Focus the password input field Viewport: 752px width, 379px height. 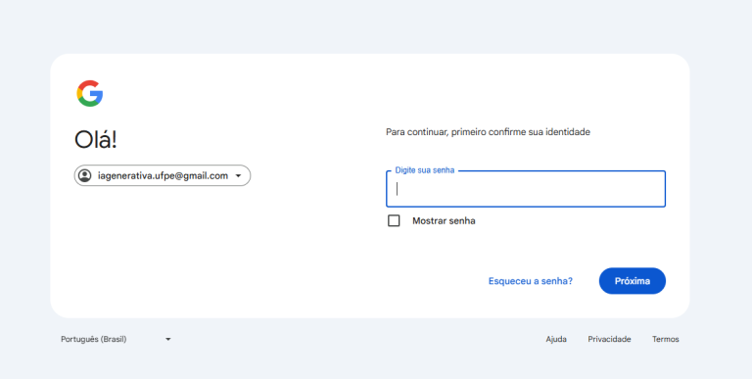(526, 189)
